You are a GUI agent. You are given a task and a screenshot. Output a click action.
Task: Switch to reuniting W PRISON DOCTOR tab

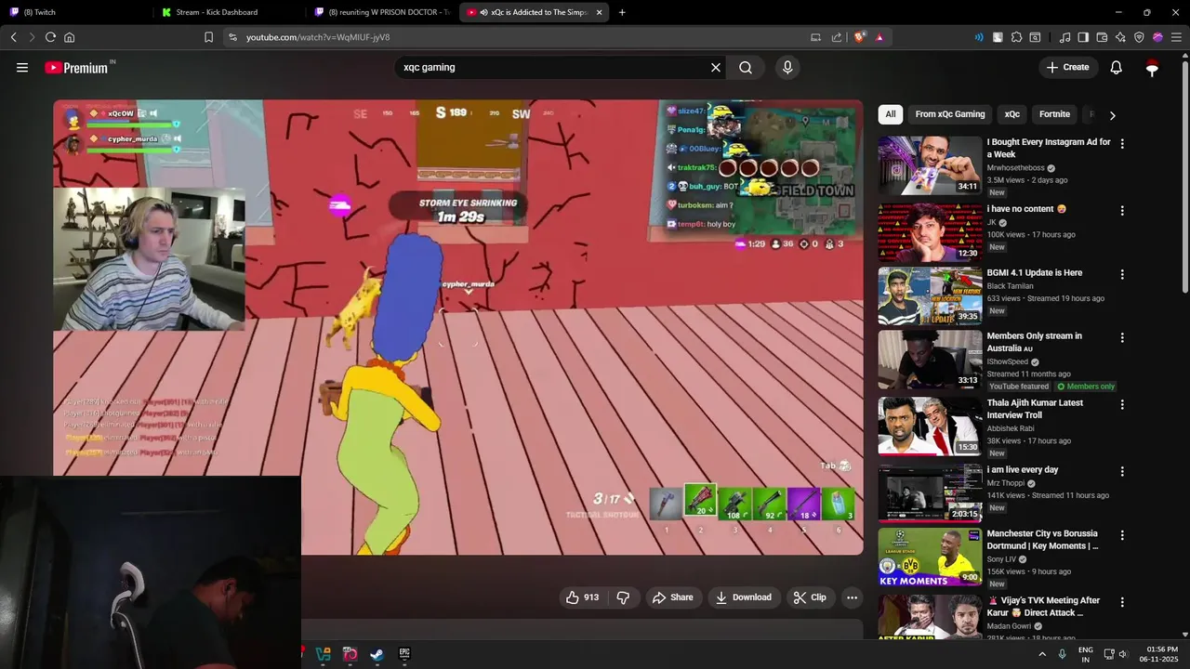(x=381, y=12)
